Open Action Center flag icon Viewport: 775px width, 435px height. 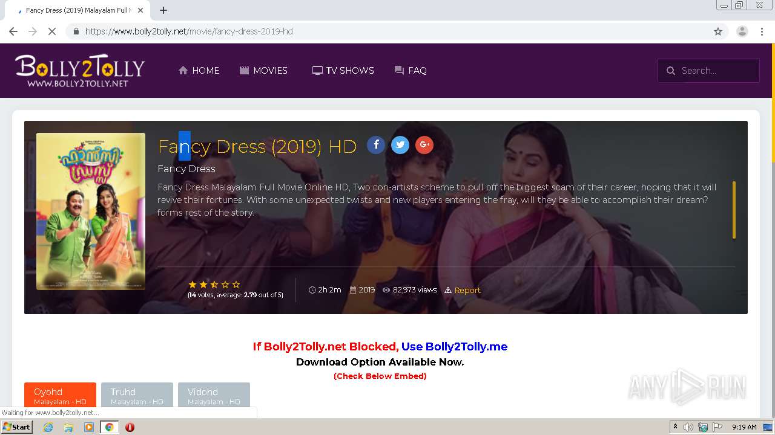716,427
